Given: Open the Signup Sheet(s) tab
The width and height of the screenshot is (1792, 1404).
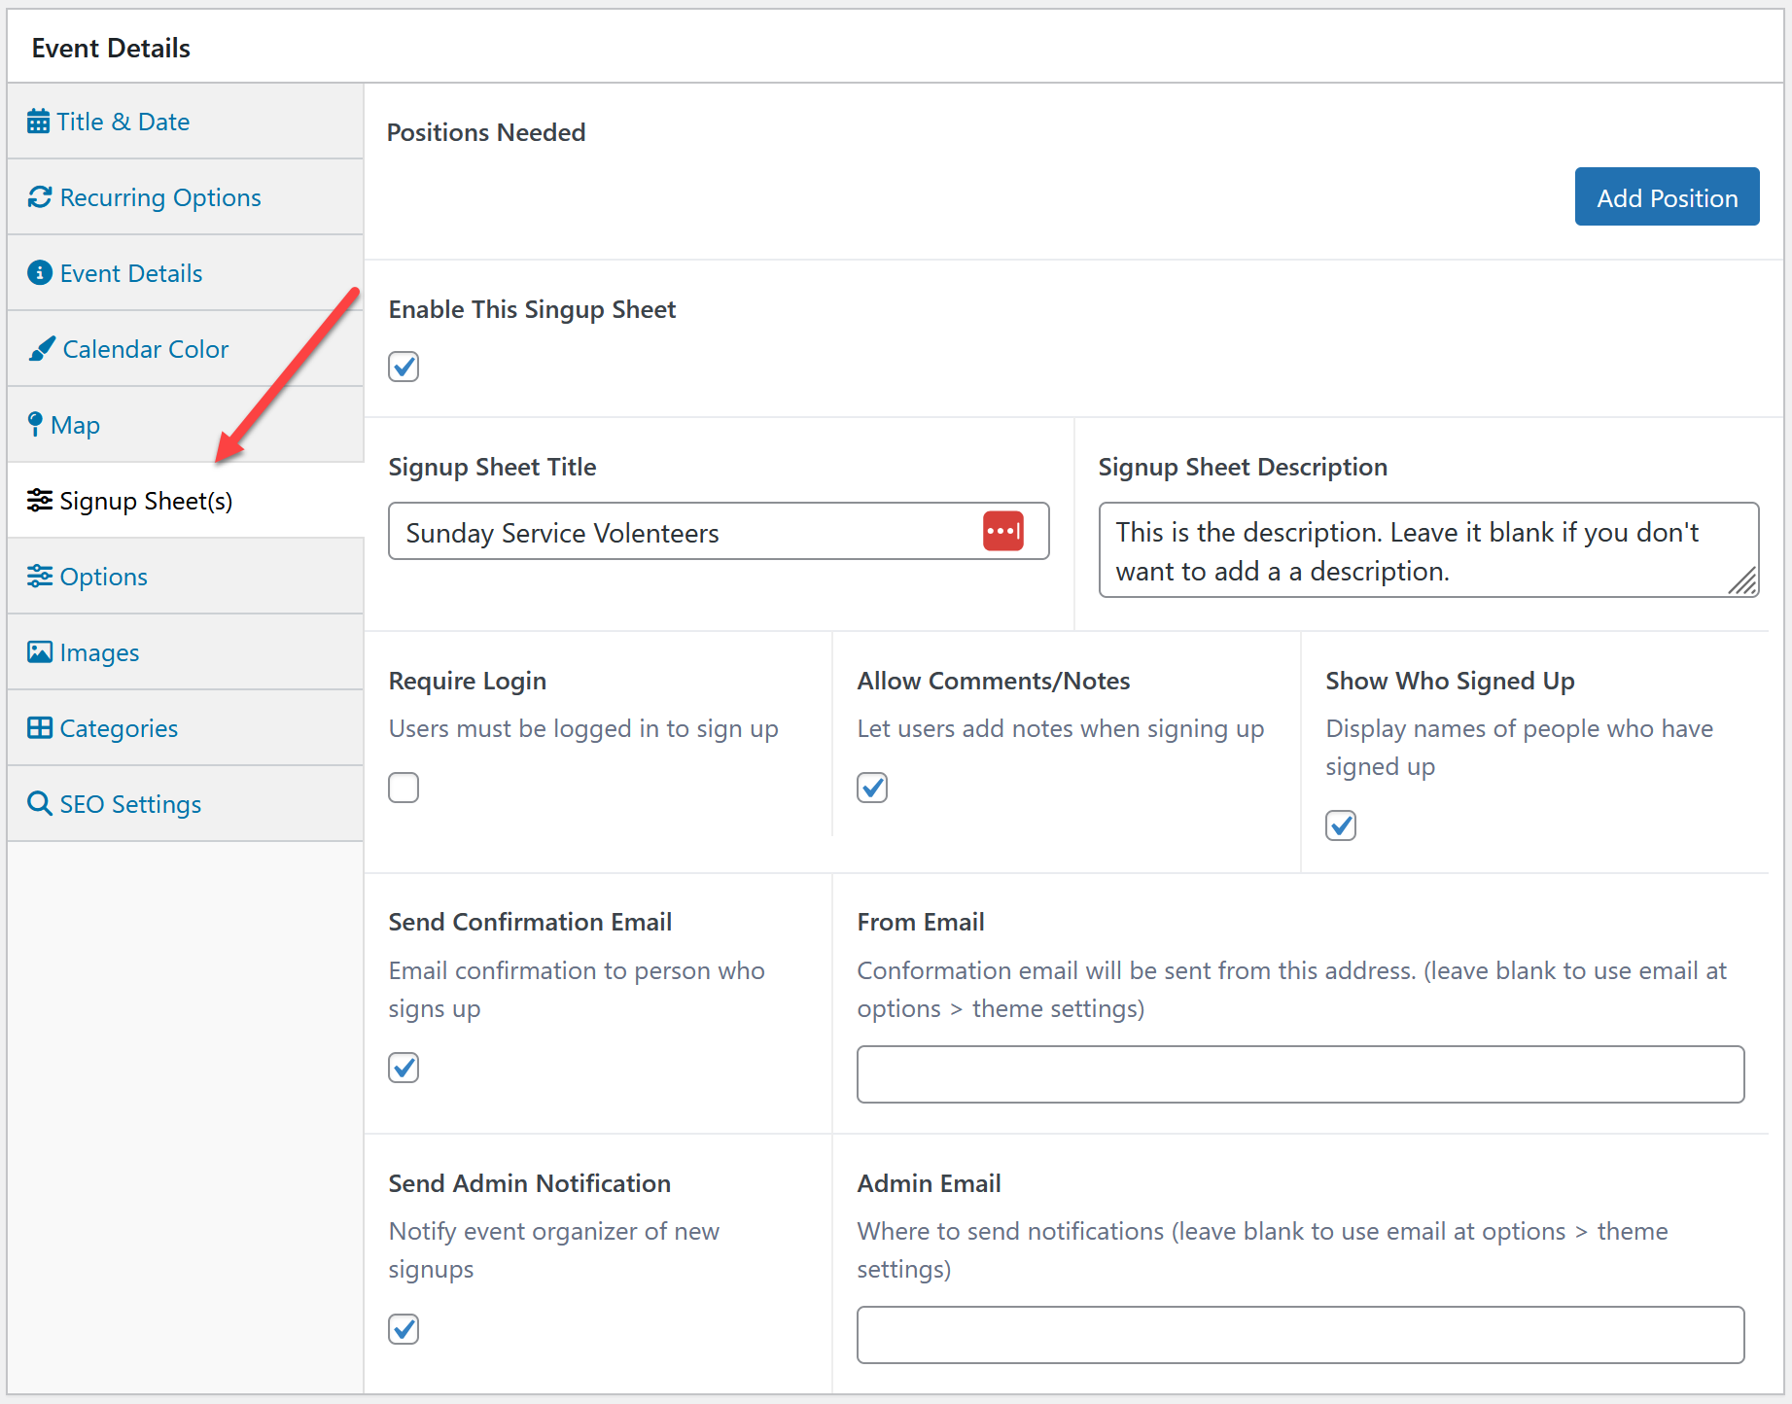Looking at the screenshot, I should pos(146,501).
